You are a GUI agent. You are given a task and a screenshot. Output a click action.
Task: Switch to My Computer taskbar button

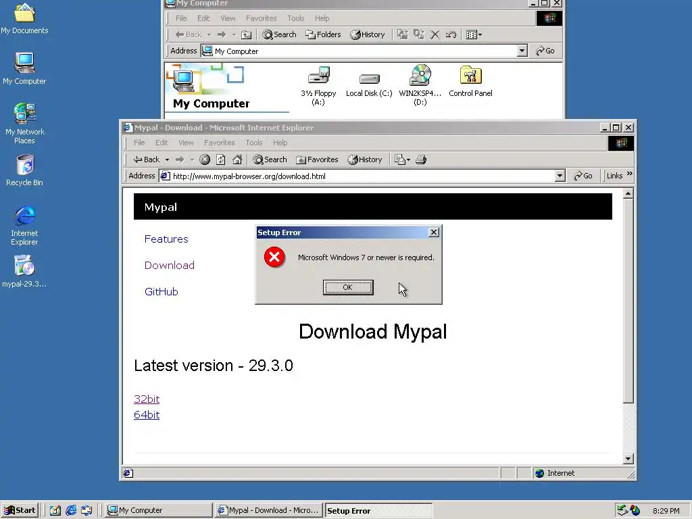pos(159,510)
